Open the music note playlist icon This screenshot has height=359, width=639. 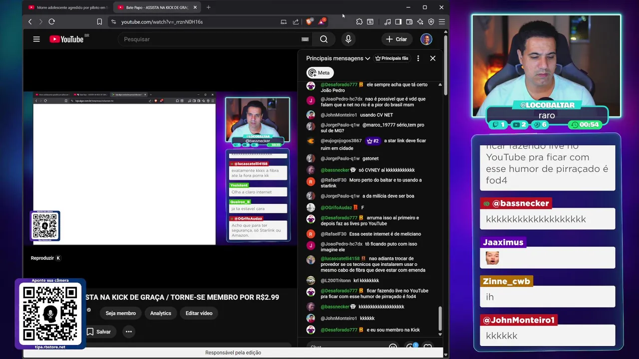[x=387, y=21]
